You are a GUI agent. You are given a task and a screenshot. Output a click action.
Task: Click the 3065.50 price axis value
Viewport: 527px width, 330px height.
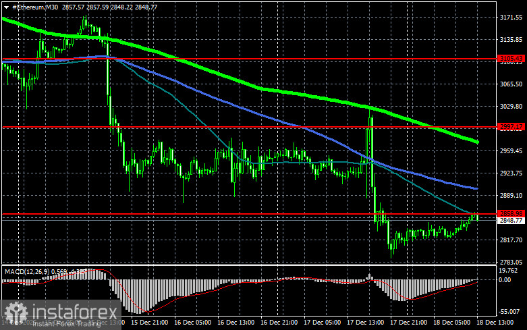(x=511, y=84)
